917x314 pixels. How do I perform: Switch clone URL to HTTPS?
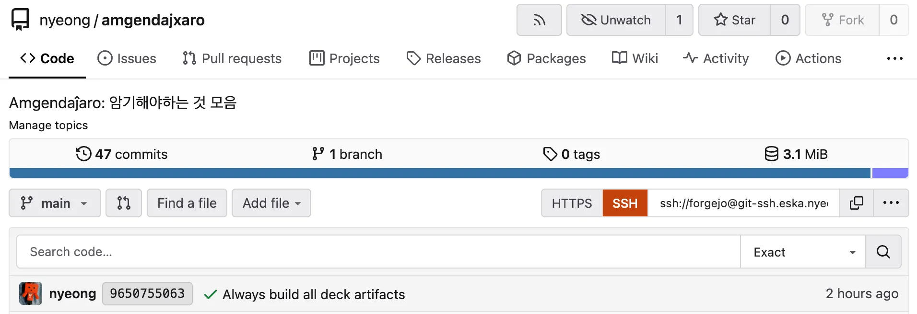[x=572, y=203]
